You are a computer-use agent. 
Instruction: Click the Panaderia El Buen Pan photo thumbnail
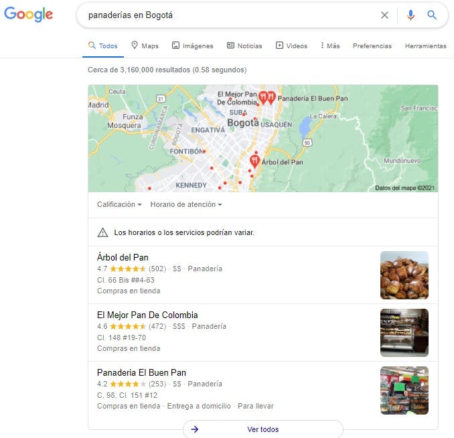(x=404, y=390)
